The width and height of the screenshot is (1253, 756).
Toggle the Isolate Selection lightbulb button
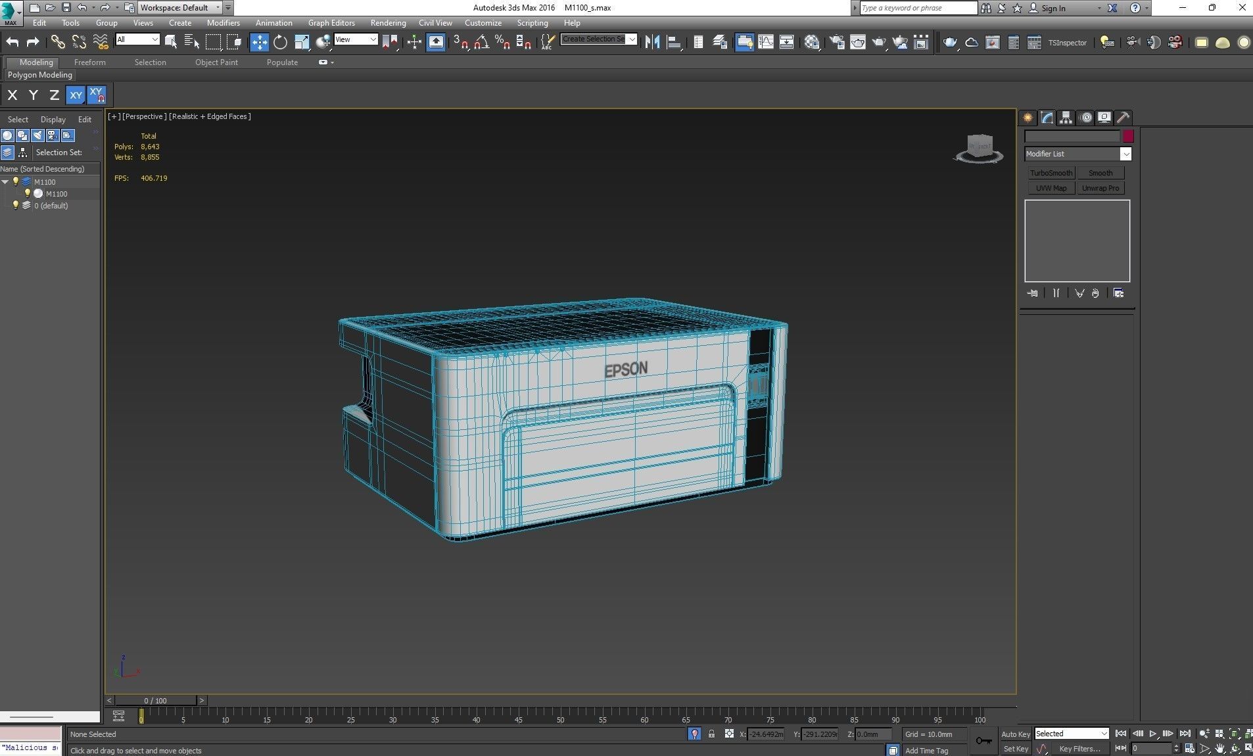pos(694,734)
